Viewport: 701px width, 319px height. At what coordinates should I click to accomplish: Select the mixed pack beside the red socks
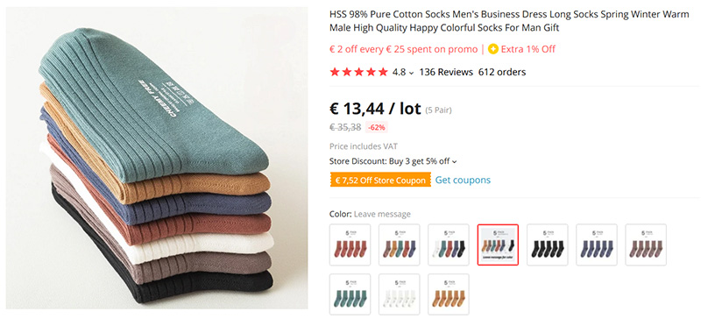click(x=400, y=245)
